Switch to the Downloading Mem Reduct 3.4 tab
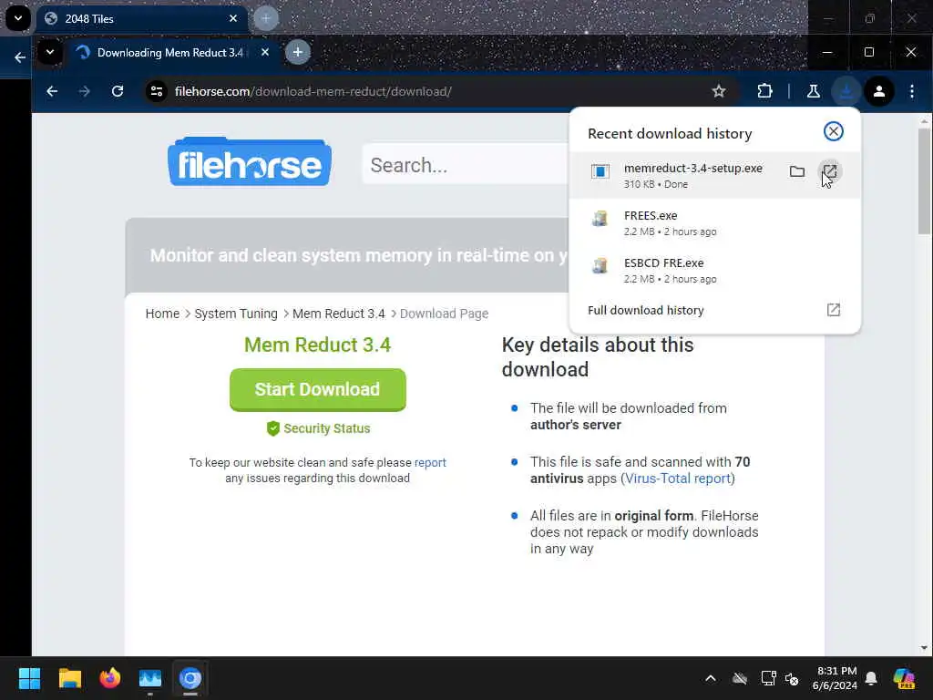The height and width of the screenshot is (700, 933). pyautogui.click(x=169, y=52)
